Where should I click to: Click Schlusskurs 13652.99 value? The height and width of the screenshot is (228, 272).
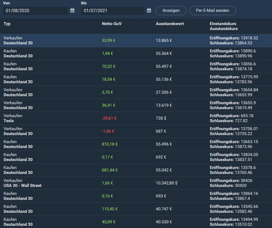243,95
